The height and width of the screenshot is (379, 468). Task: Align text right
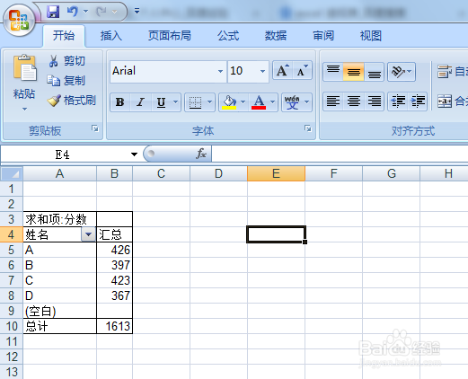[374, 101]
